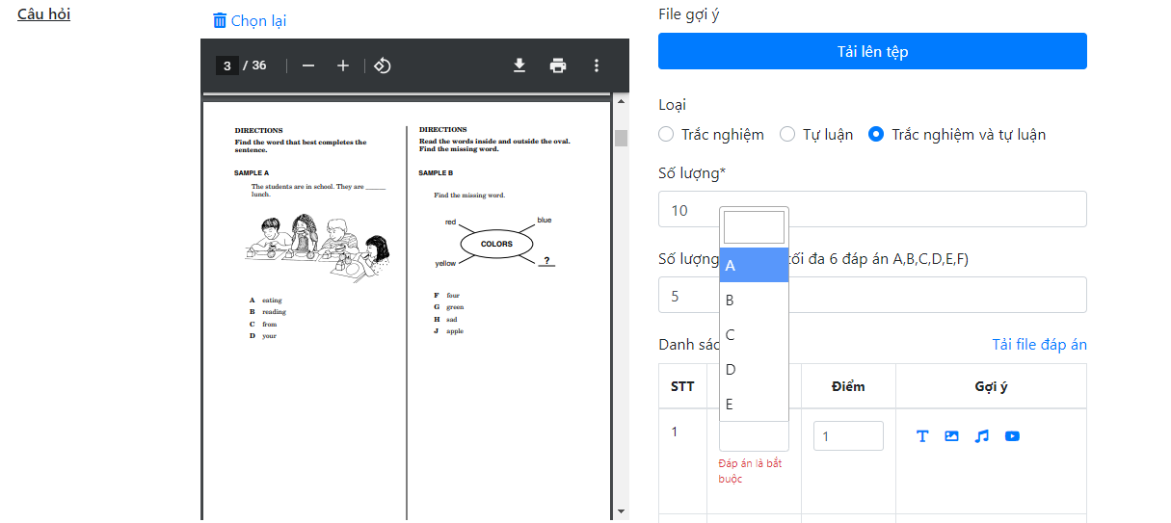
Task: Open the Tải file đáp án link
Action: pyautogui.click(x=1040, y=345)
